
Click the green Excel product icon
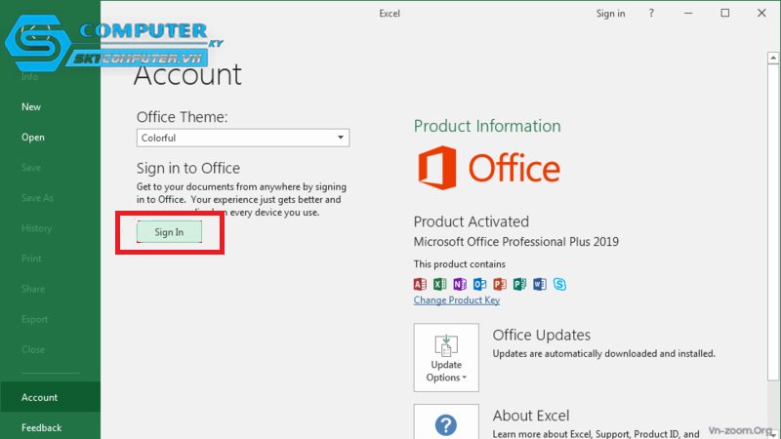(x=440, y=284)
